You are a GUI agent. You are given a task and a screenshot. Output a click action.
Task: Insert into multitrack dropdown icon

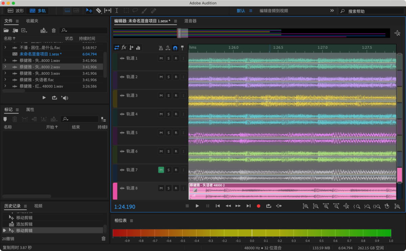tap(44, 30)
